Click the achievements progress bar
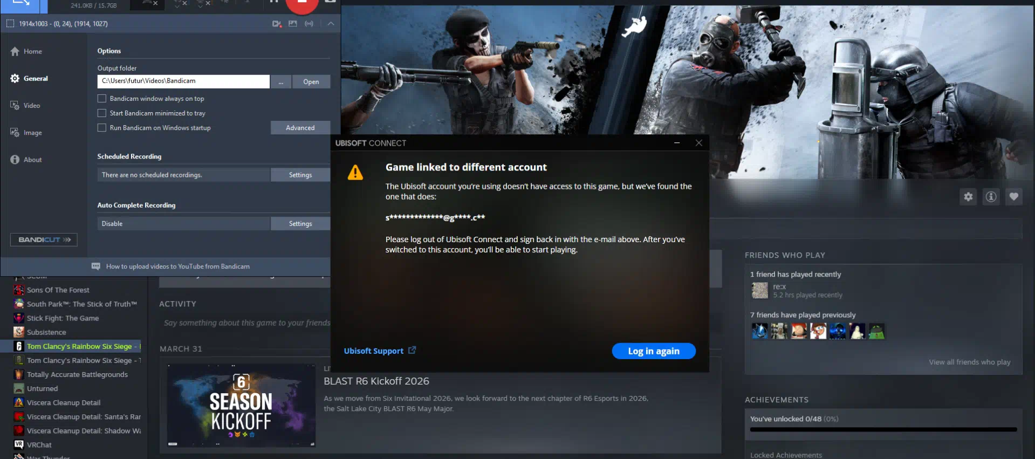Image resolution: width=1035 pixels, height=459 pixels. coord(883,430)
